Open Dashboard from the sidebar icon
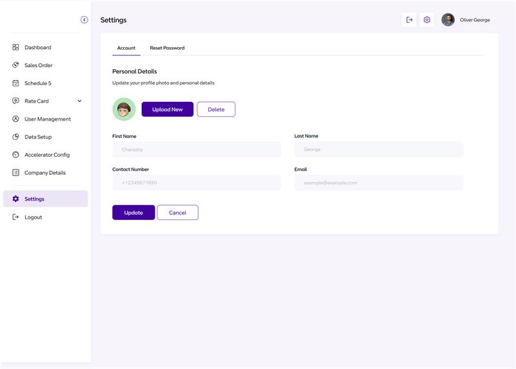Image resolution: width=516 pixels, height=369 pixels. tap(15, 47)
